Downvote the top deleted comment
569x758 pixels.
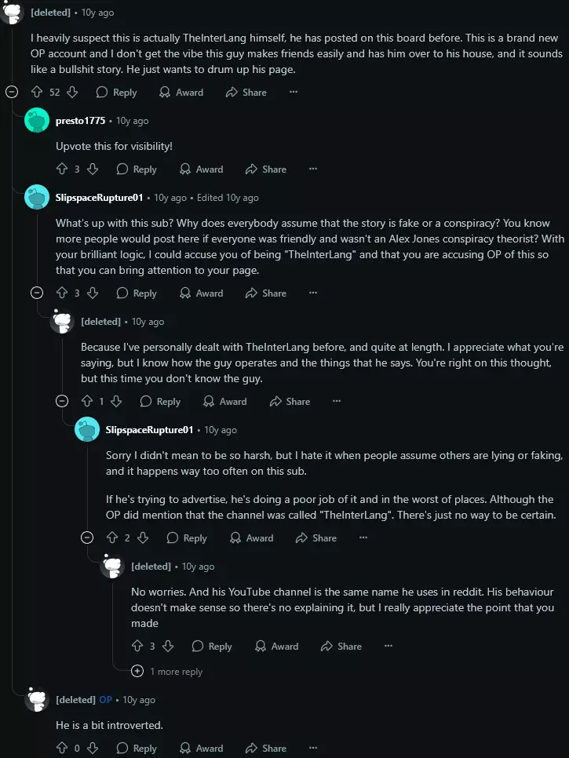click(72, 92)
